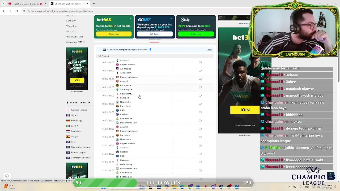This screenshot has width=340, height=191.
Task: Open the Manchester City team row 10.03
Action: click(128, 123)
